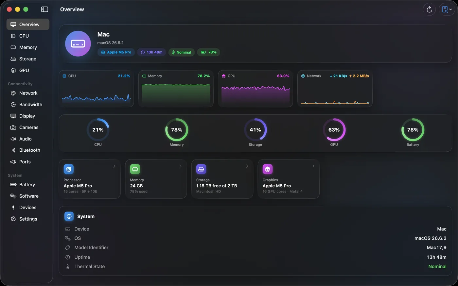Click the Software gears icon in sidebar

13,196
